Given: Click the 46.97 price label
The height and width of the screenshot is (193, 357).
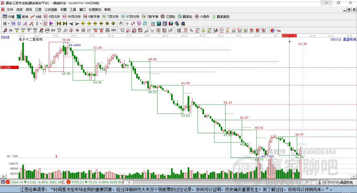Looking at the screenshot, I should [x=299, y=134].
